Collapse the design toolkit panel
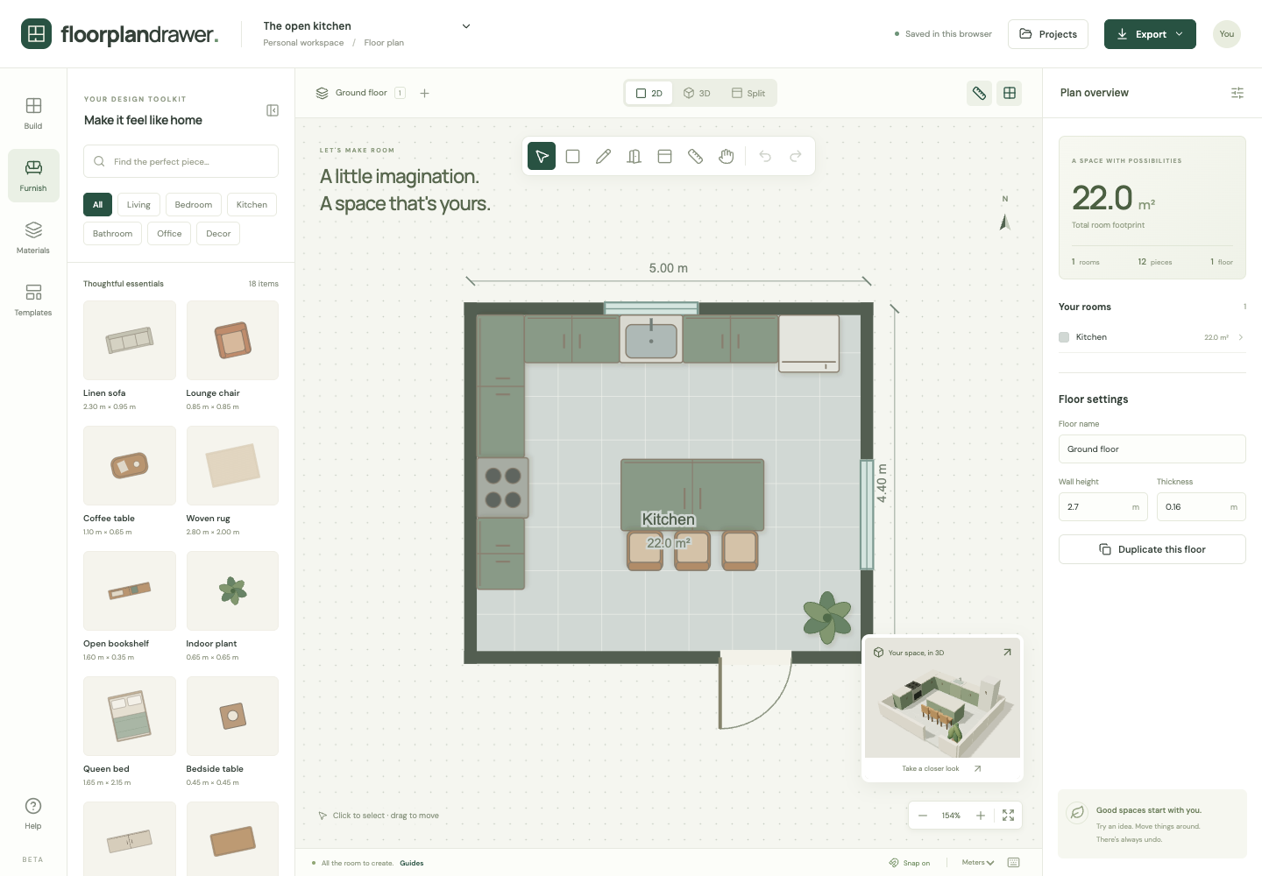Viewport: 1262px width, 876px height. 273,110
